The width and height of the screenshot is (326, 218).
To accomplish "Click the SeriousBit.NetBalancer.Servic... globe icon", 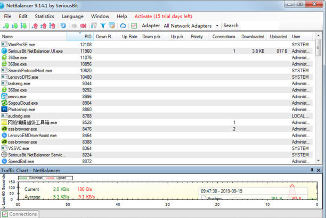I will 4,155.
